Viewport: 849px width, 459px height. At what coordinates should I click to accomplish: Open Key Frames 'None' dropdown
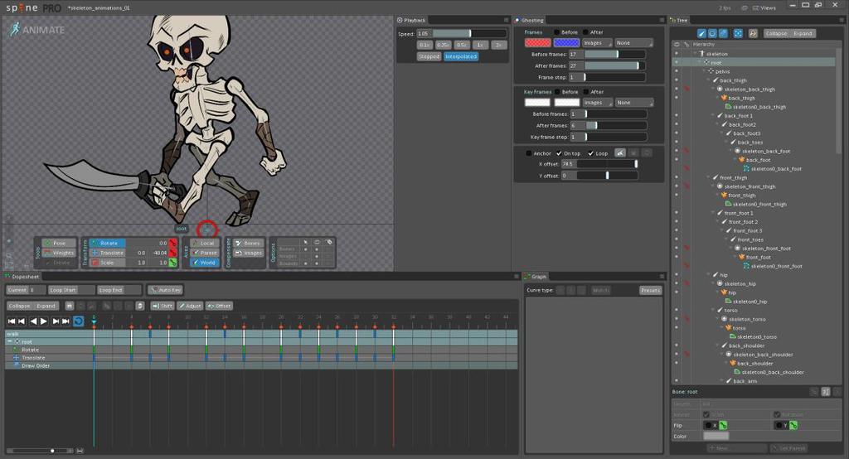(634, 102)
